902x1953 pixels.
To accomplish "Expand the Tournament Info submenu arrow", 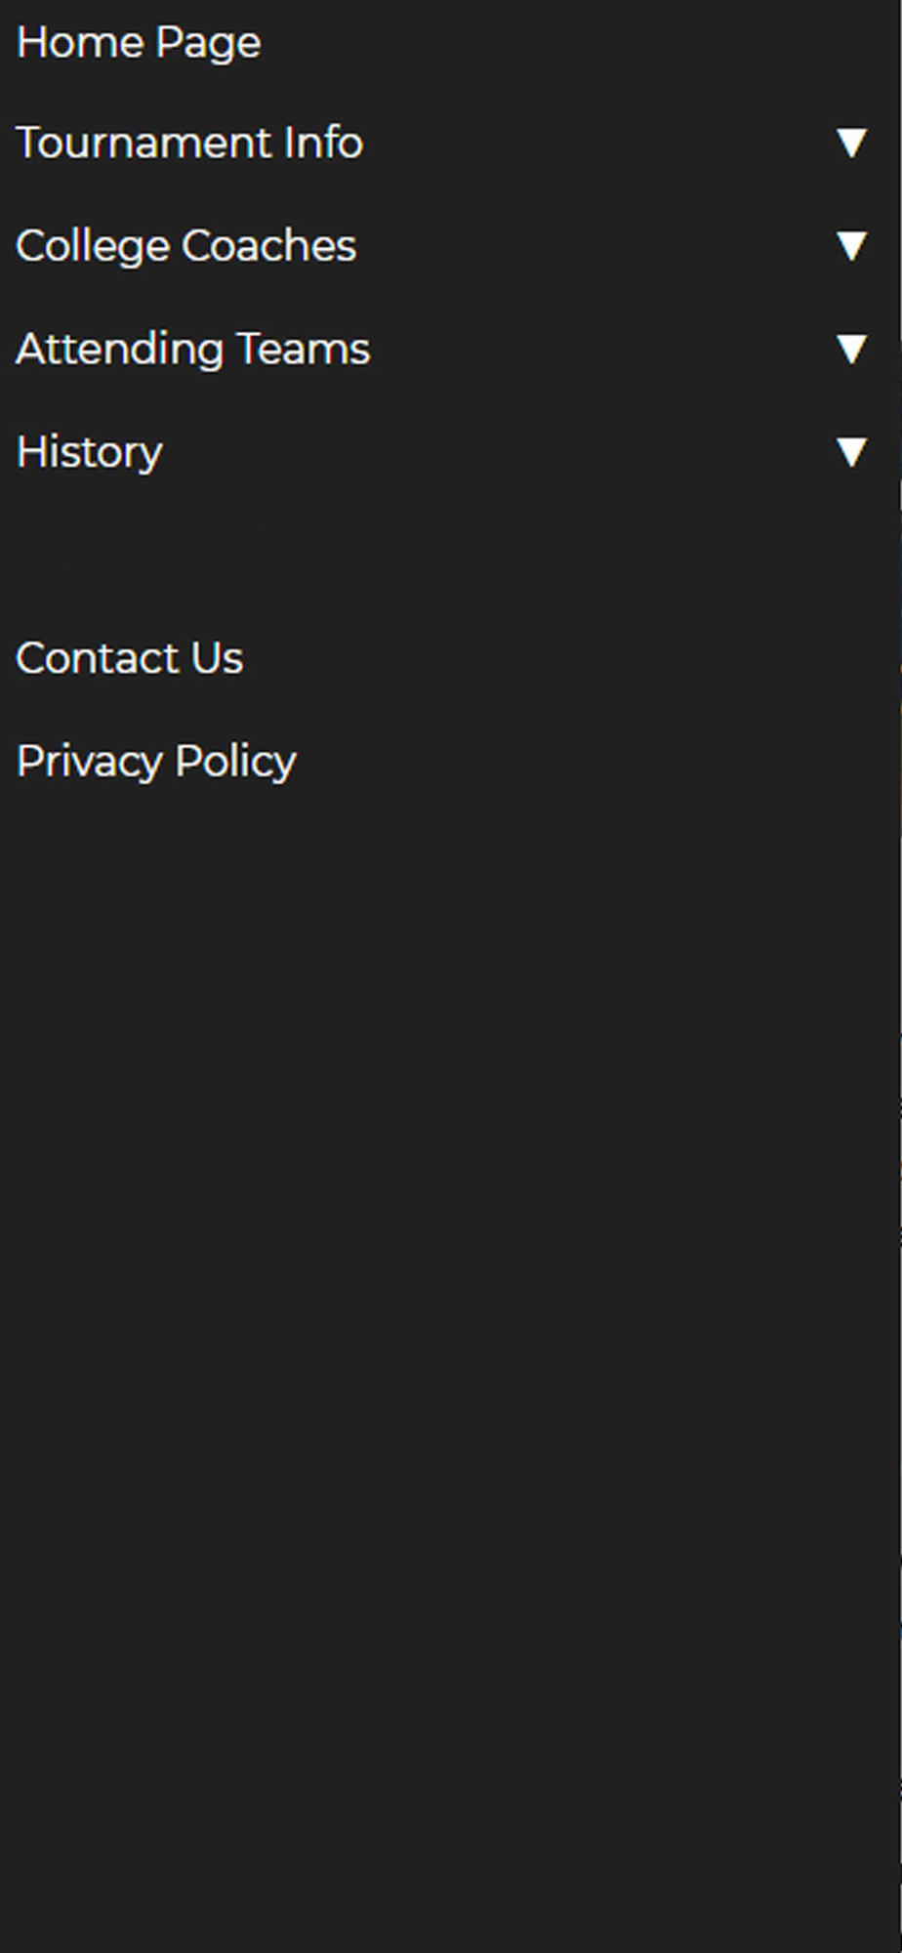I will 851,144.
